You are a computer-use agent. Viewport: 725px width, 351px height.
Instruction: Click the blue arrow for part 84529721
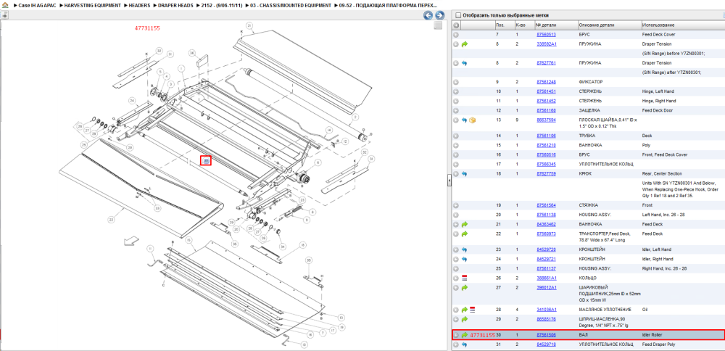click(465, 259)
